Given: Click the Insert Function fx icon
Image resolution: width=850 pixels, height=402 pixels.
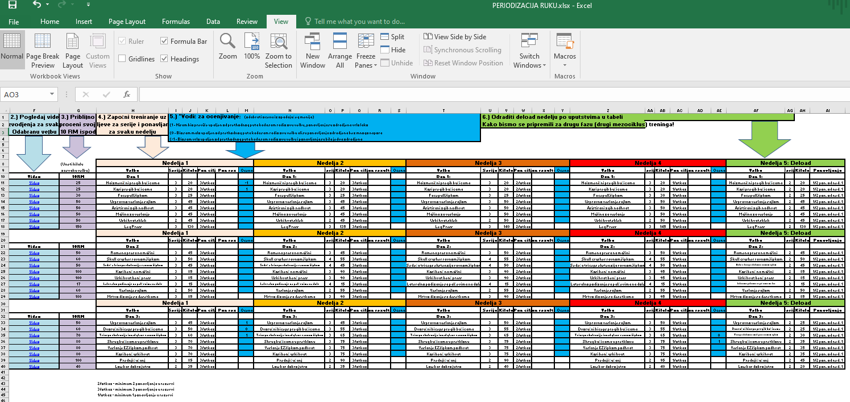Looking at the screenshot, I should [x=127, y=94].
